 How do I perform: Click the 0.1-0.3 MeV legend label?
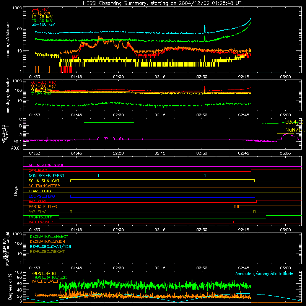pyautogui.click(x=44, y=82)
